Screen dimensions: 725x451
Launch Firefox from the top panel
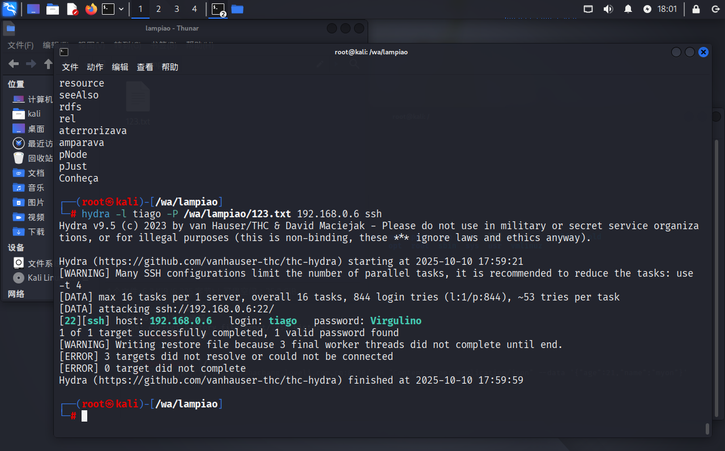pos(91,9)
